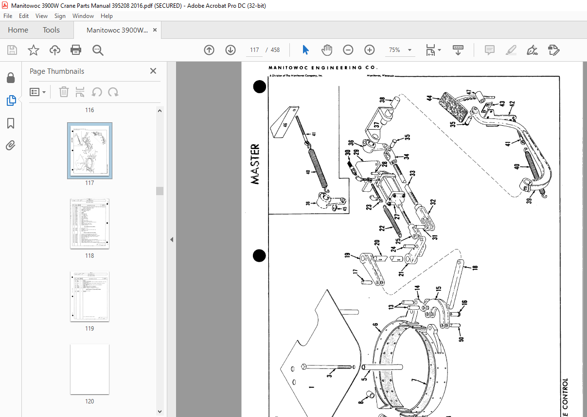
Task: Open thumbnail panel options dropdown
Action: click(x=38, y=92)
